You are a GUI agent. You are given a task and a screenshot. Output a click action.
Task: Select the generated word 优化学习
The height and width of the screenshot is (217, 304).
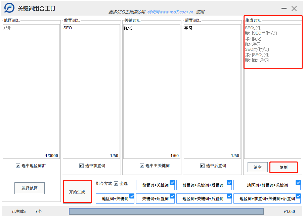[253, 44]
